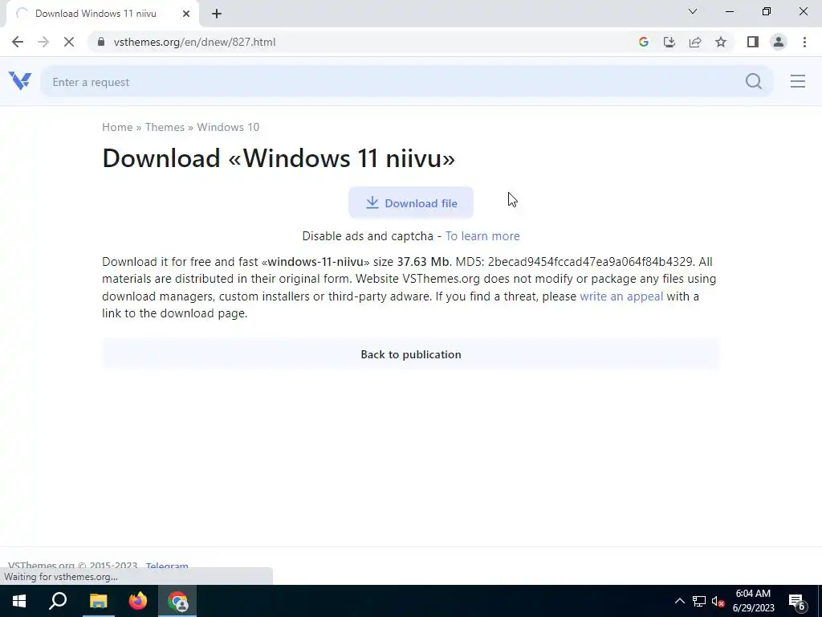Screen dimensions: 822x617
Task: Open taskbar search magnifier
Action: pyautogui.click(x=58, y=601)
